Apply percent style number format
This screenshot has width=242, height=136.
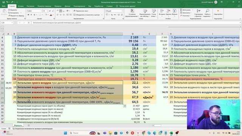click(112, 15)
